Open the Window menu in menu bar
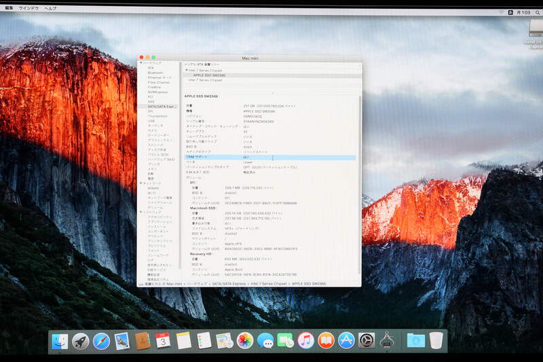Viewport: 543px width, 362px height. (29, 8)
